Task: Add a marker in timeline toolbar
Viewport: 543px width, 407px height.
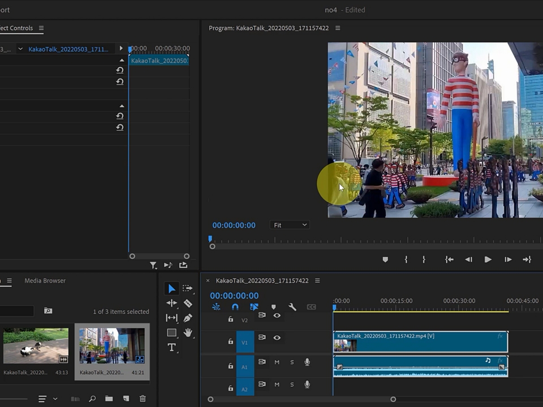Action: [x=274, y=307]
